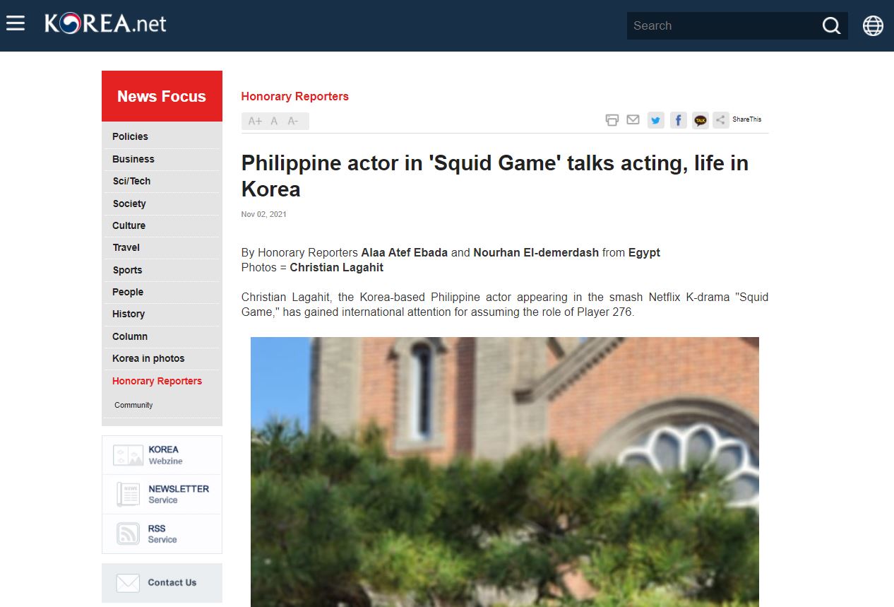The height and width of the screenshot is (607, 894).
Task: Click the article headline about Squid Game
Action: click(495, 176)
